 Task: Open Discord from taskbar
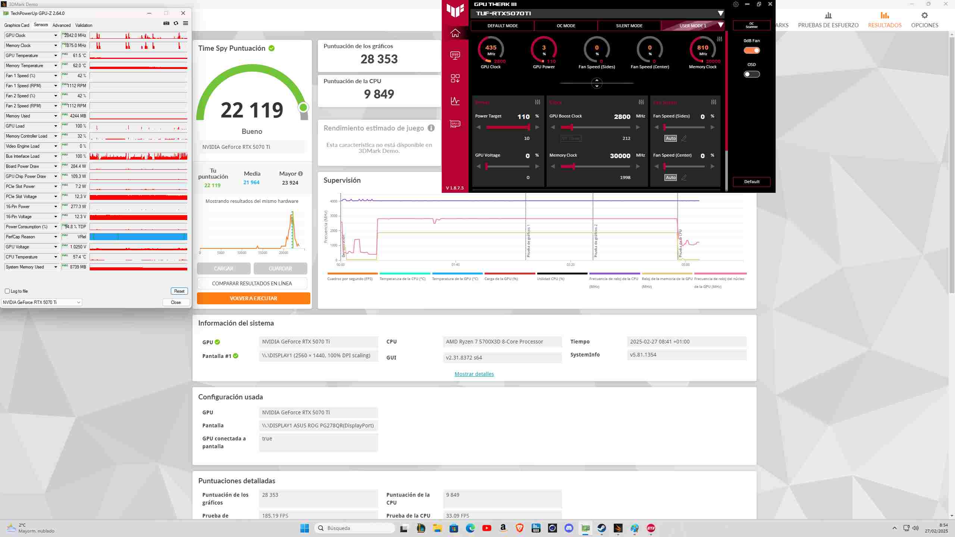pyautogui.click(x=569, y=528)
